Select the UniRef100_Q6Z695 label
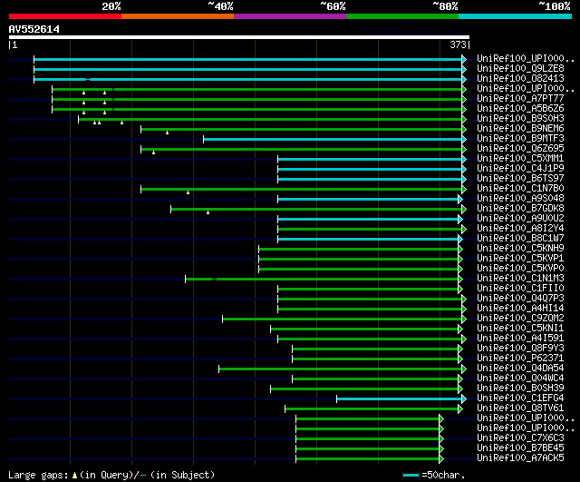The image size is (580, 482). coord(520,149)
